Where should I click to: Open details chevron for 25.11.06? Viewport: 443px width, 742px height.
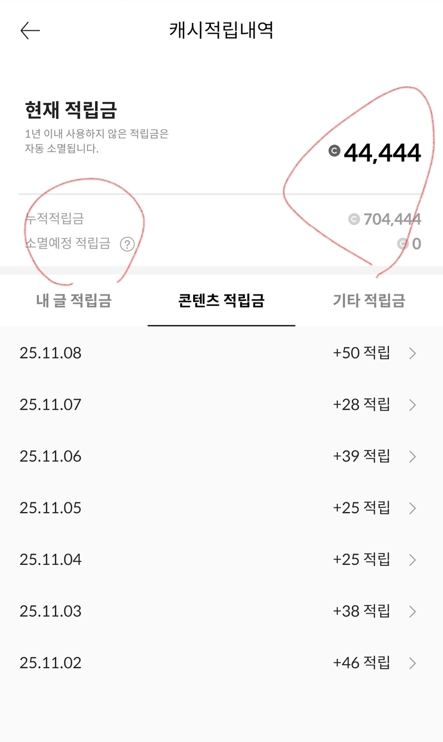coord(412,457)
